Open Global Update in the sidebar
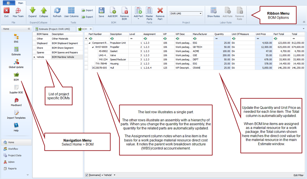Screen dimensions: 307x179 point(16,63)
